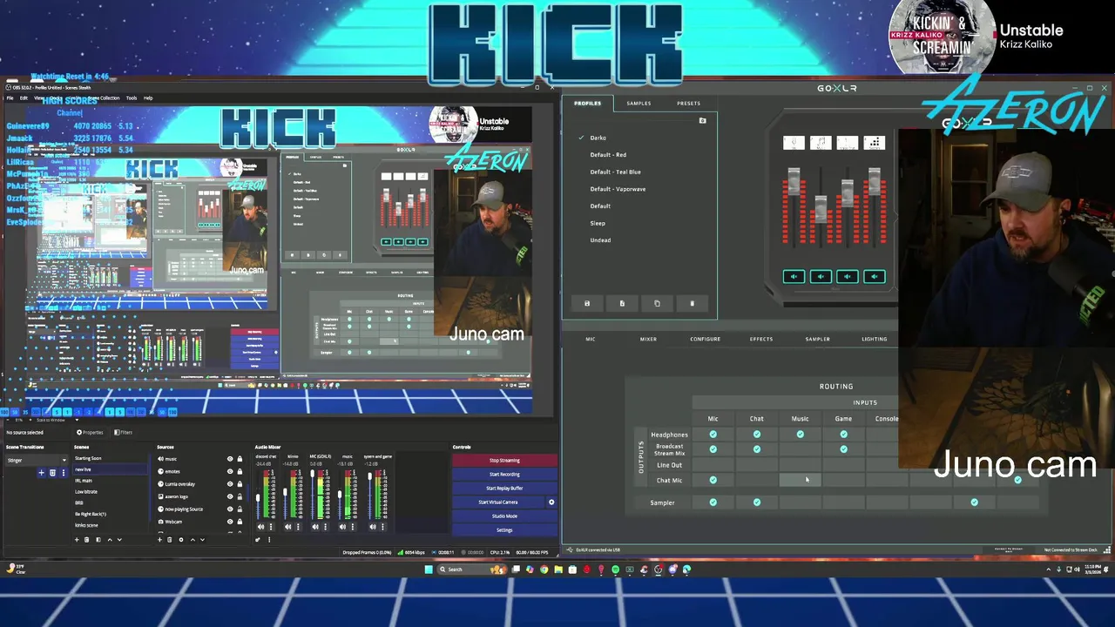
Task: Open Scene Transitions options menu dots
Action: pyautogui.click(x=64, y=473)
